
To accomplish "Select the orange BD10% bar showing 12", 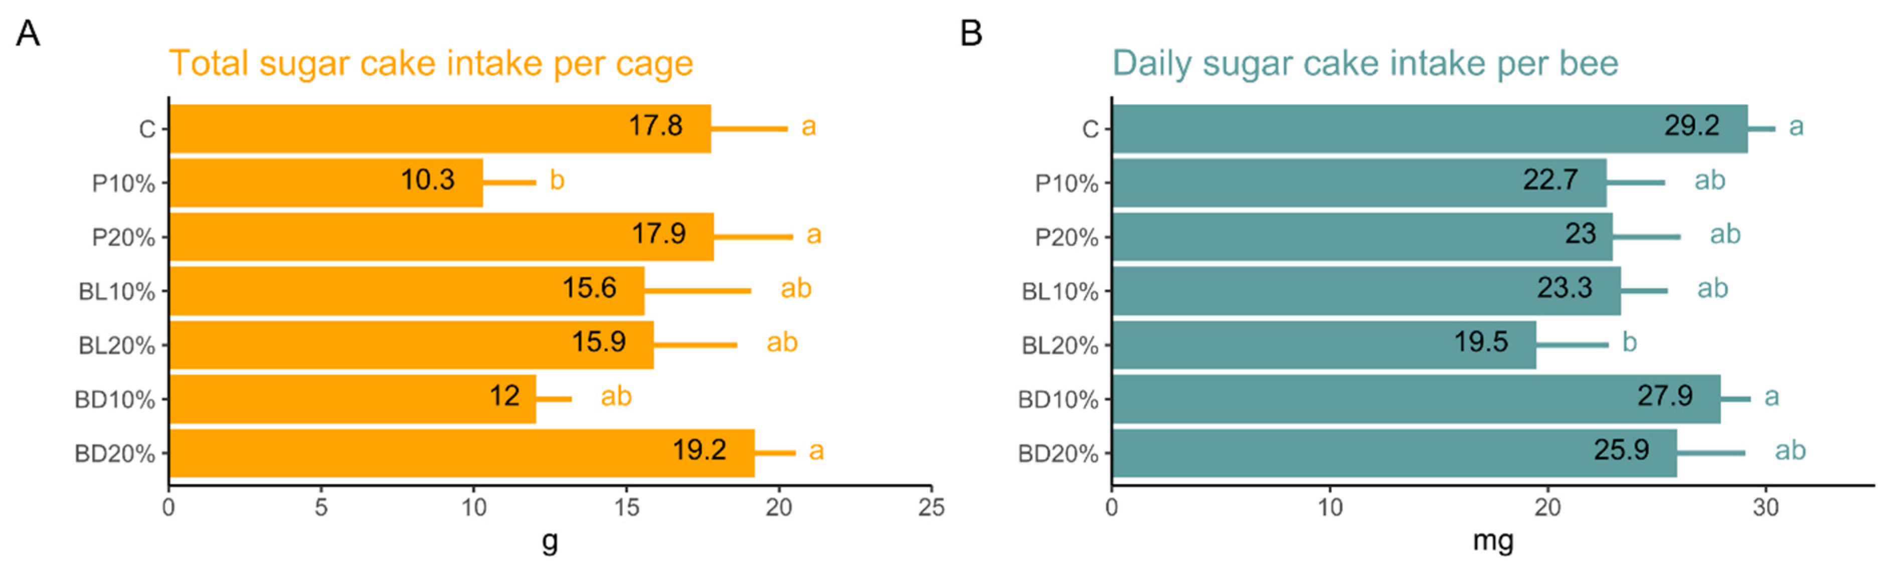I will pos(352,399).
